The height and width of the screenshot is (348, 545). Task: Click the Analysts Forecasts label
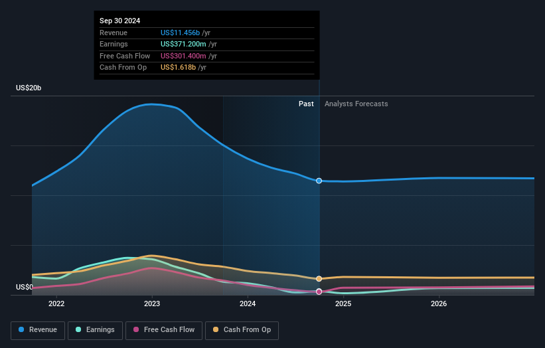pyautogui.click(x=356, y=104)
